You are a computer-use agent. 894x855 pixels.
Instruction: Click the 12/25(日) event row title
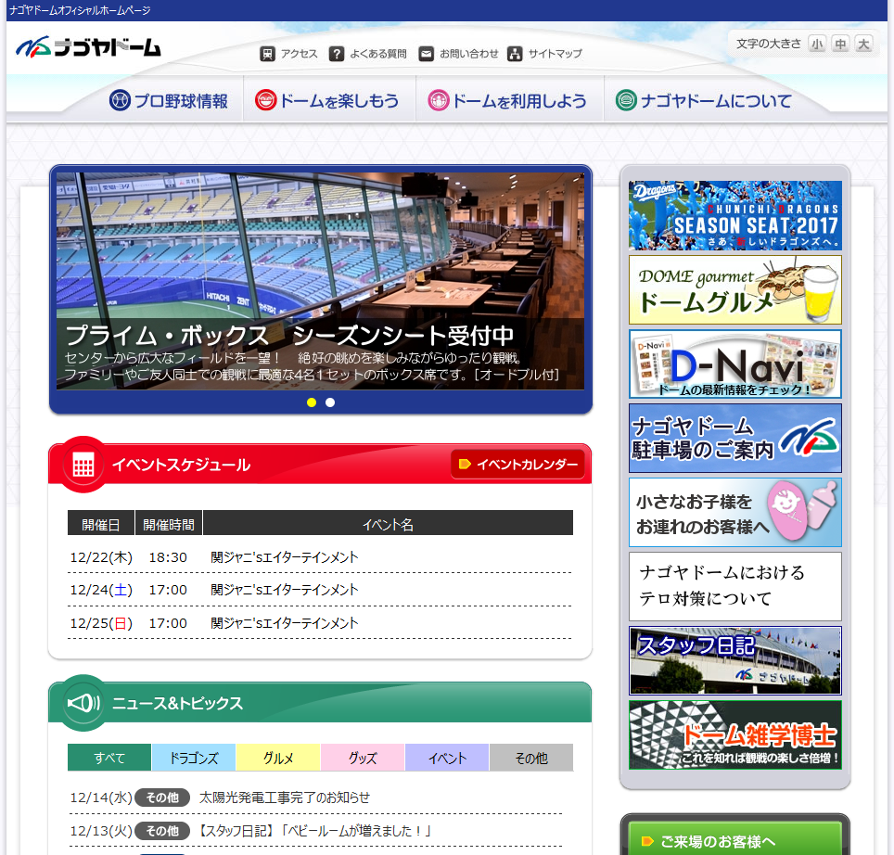point(285,623)
